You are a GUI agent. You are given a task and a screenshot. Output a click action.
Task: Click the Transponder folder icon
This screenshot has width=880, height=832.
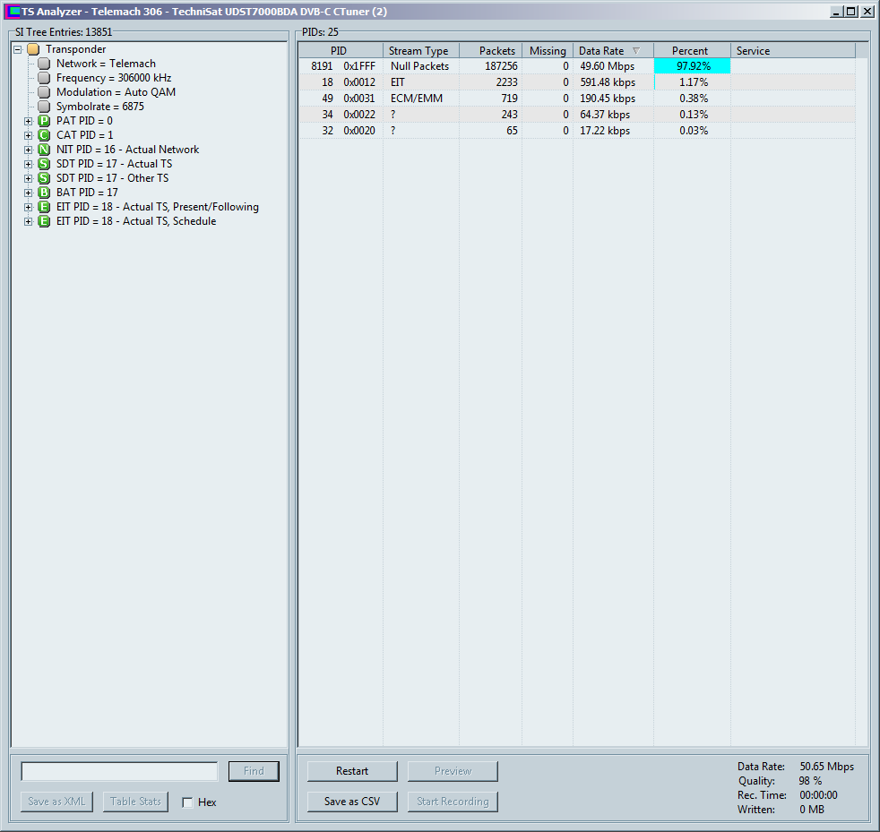(x=33, y=49)
